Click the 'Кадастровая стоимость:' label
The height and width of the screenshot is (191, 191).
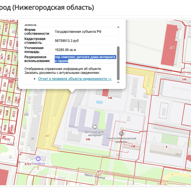point(35,41)
